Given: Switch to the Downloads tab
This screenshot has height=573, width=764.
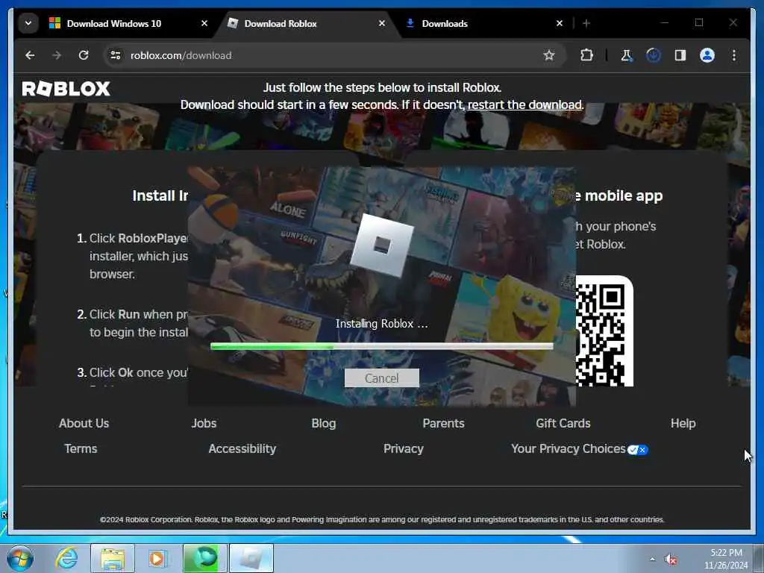Looking at the screenshot, I should pyautogui.click(x=445, y=23).
